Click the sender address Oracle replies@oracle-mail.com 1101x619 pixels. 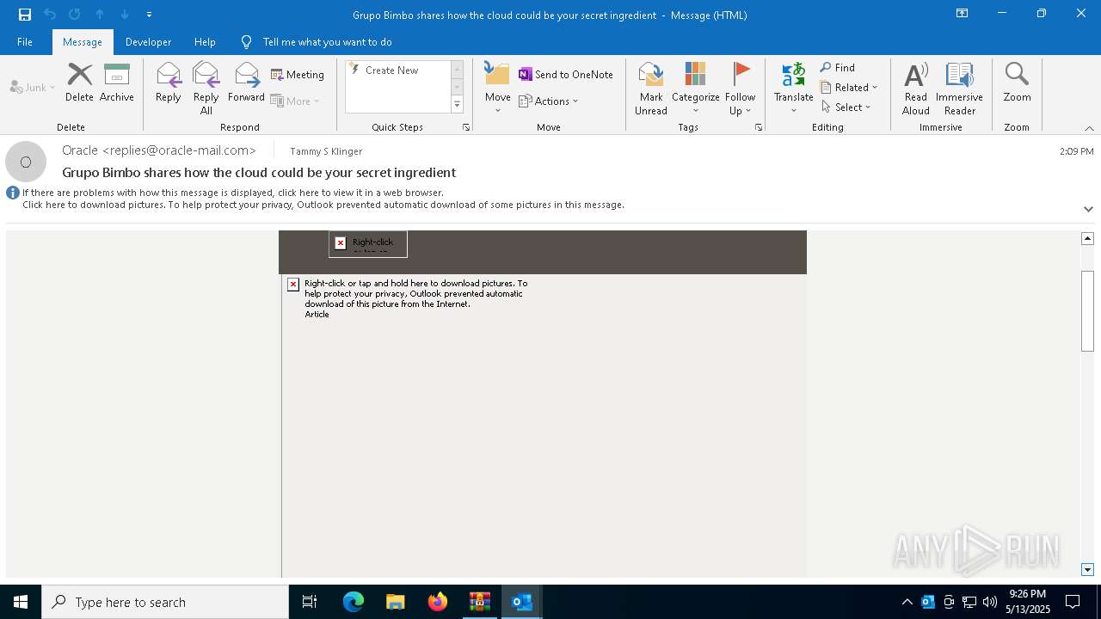[x=159, y=150]
